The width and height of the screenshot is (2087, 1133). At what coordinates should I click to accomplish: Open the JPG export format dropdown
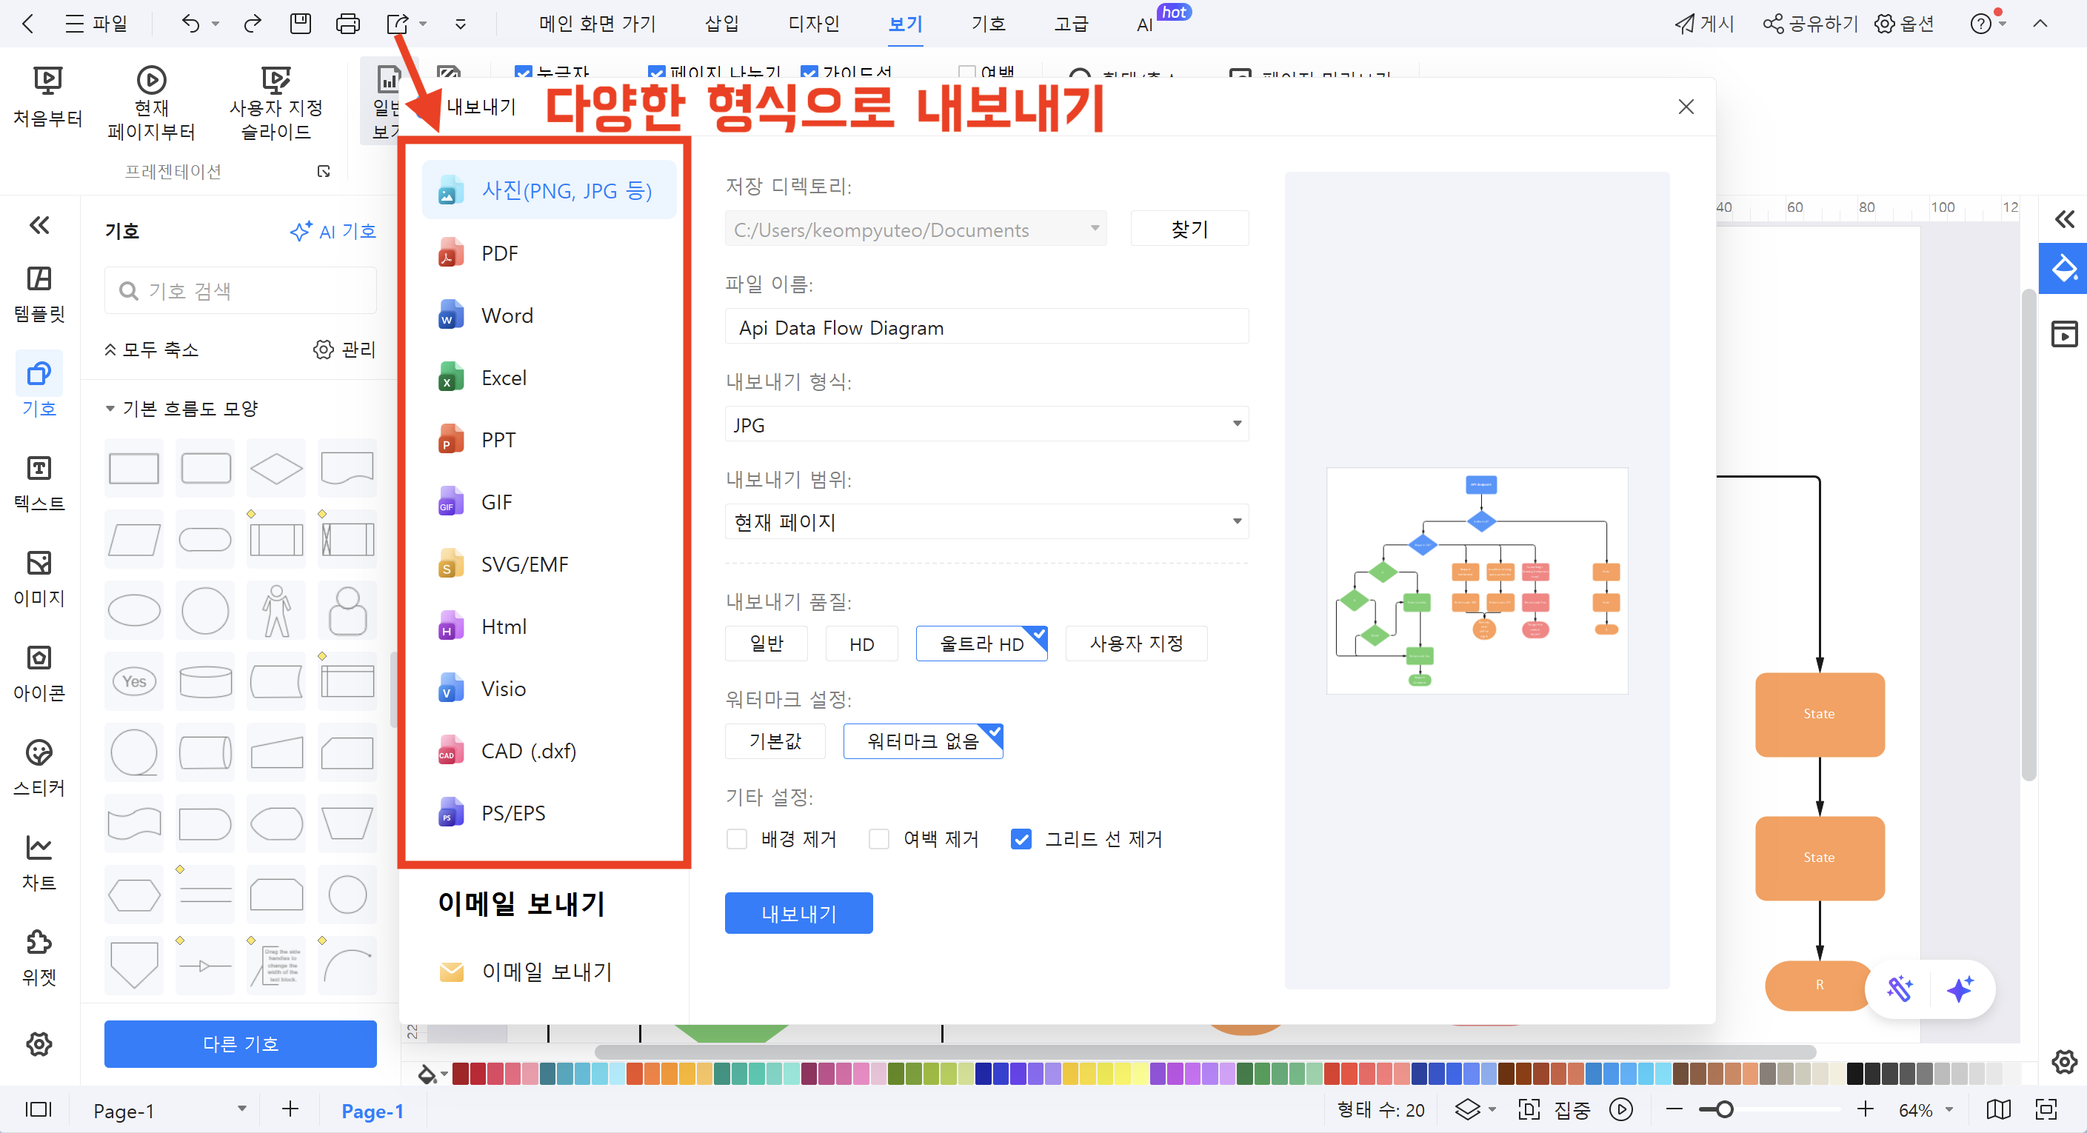985,424
